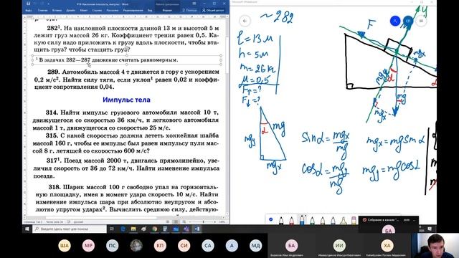The height and width of the screenshot is (258, 459).
Task: Select participant avatar ИИ
Action: coord(339,245)
